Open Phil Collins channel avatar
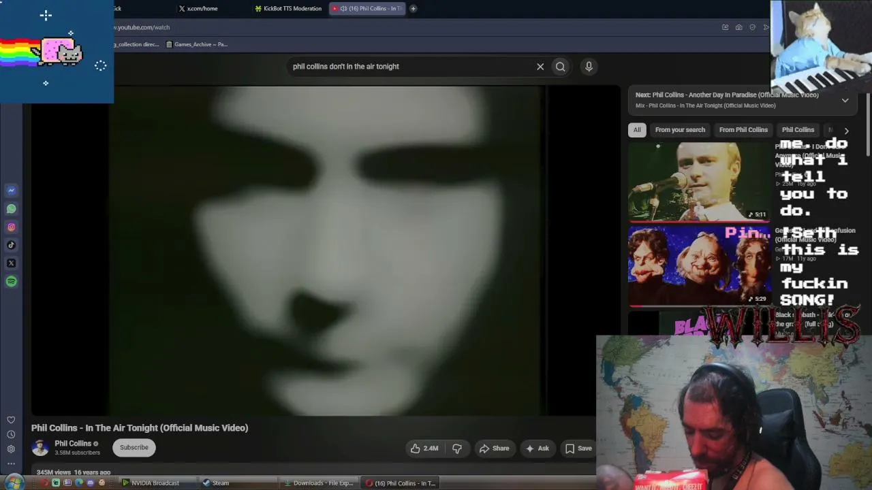Image resolution: width=872 pixels, height=490 pixels. pos(40,448)
